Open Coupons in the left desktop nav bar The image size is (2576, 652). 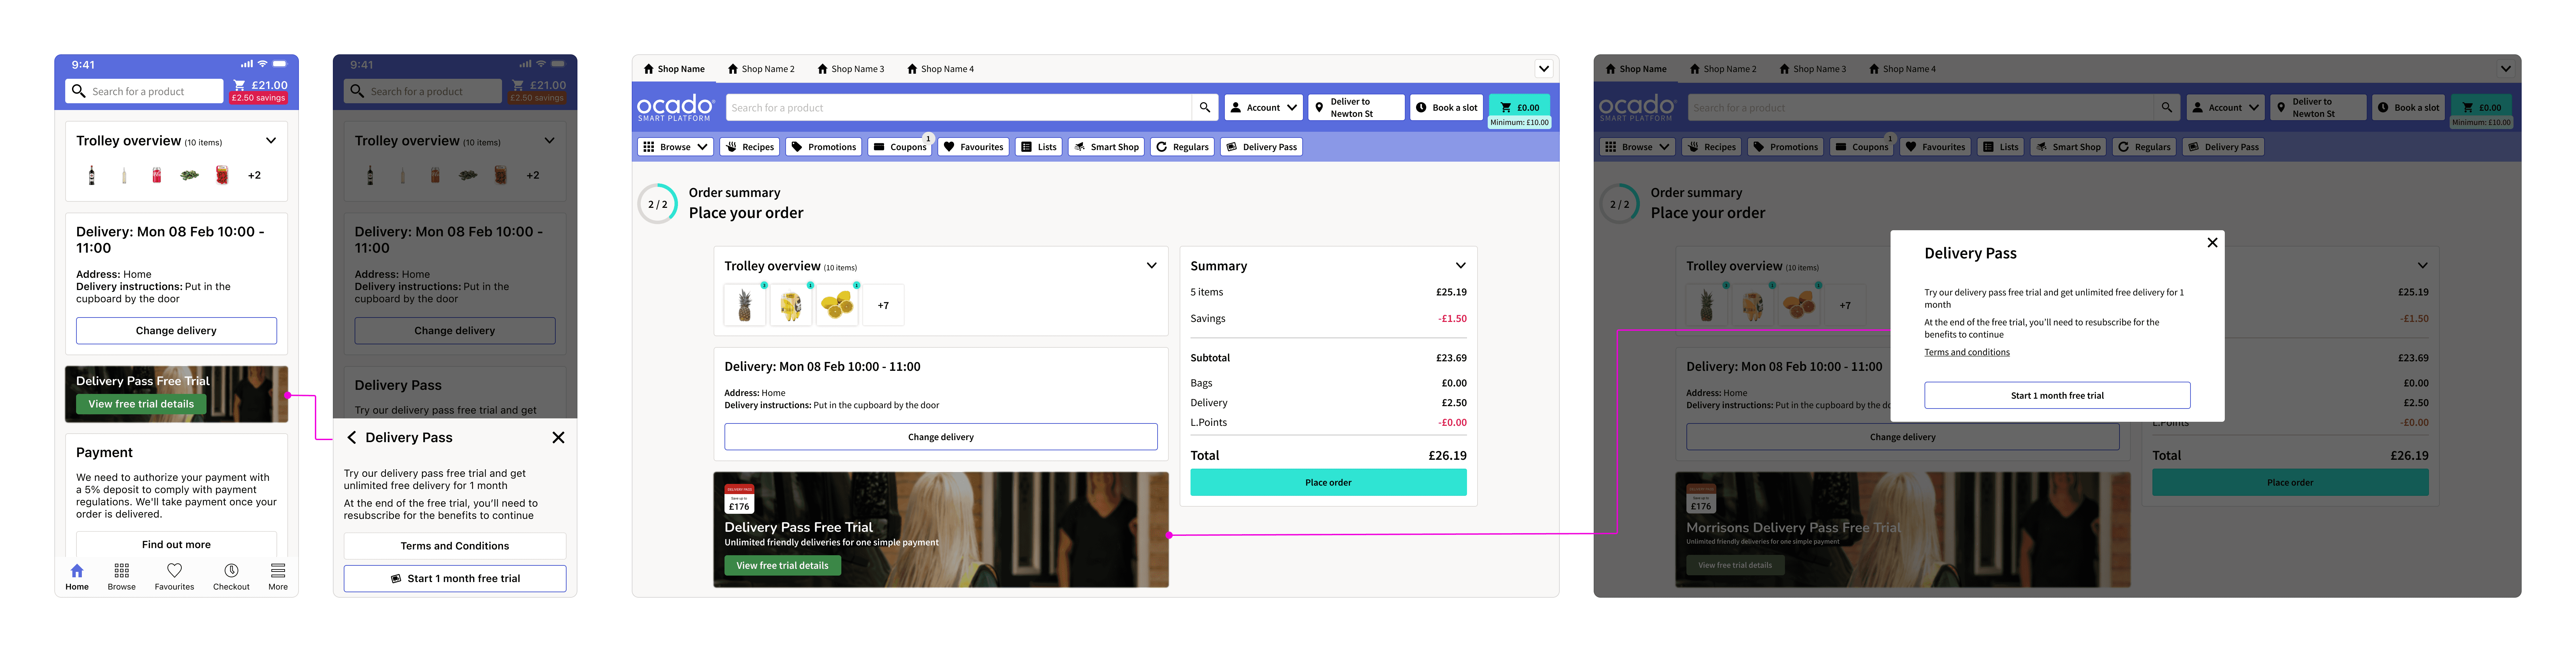click(900, 147)
